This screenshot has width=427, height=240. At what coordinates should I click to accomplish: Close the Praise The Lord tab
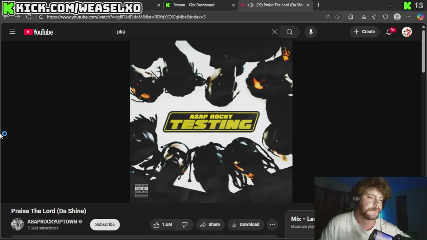pyautogui.click(x=308, y=5)
